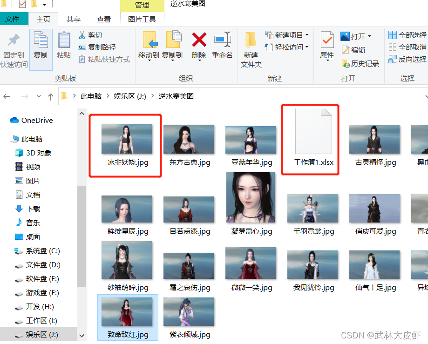
Task: Pin folder to Quick access
Action: [x=14, y=50]
